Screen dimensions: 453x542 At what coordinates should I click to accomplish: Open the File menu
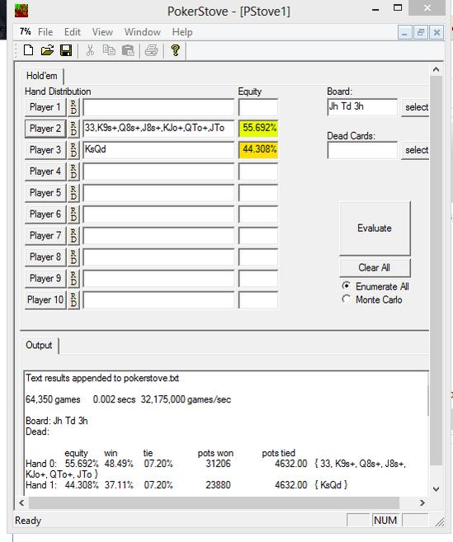pos(45,32)
